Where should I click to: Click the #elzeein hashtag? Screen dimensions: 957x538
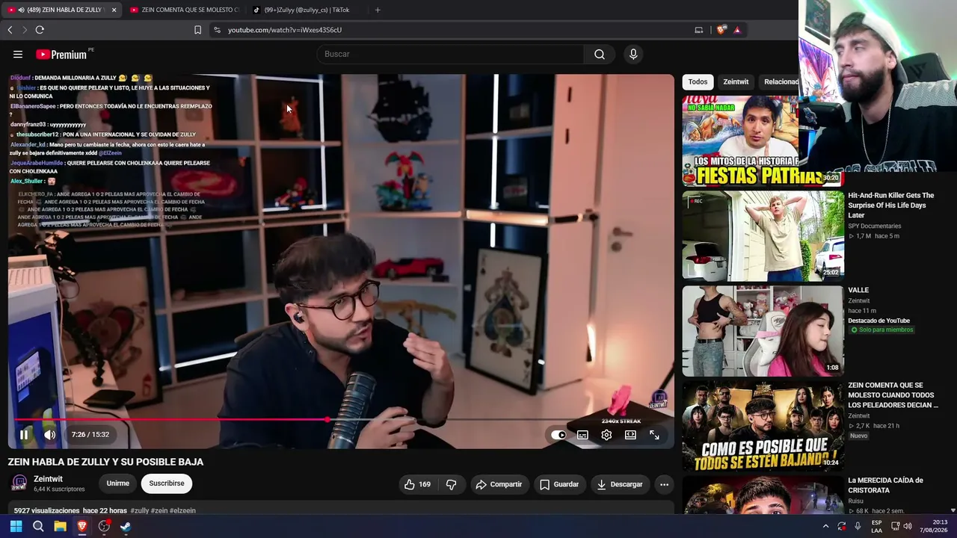pos(182,510)
